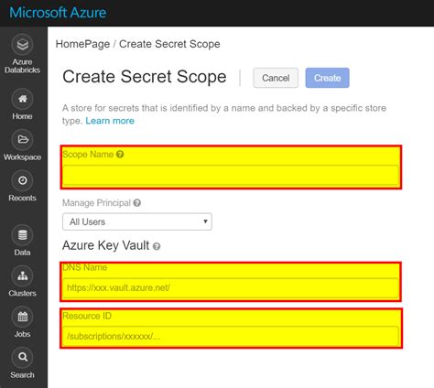434x388 pixels.
Task: Expand the Manage Principal All Users dropdown
Action: click(x=137, y=221)
